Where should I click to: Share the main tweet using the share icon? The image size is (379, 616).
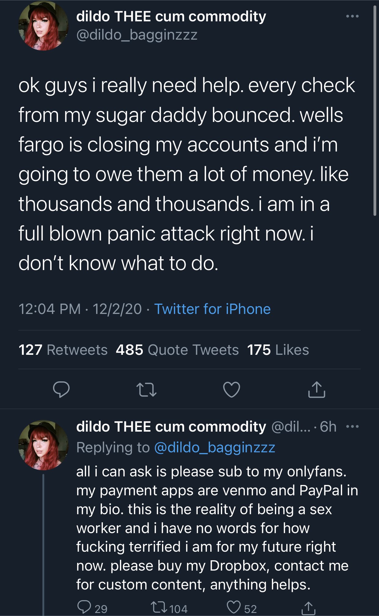pyautogui.click(x=316, y=390)
